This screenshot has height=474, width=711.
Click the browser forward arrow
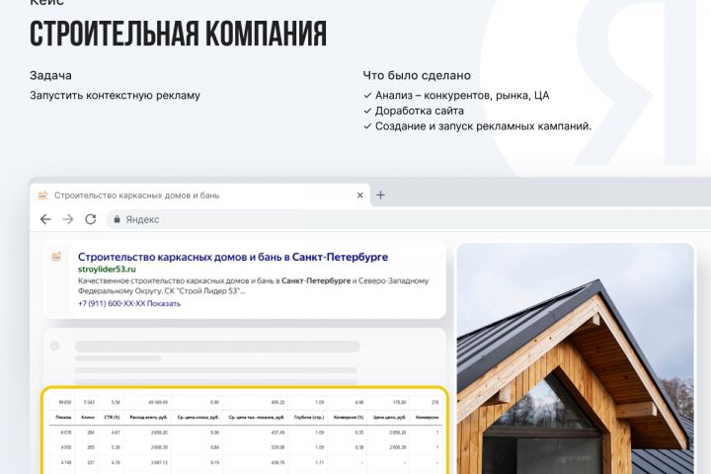(x=68, y=219)
